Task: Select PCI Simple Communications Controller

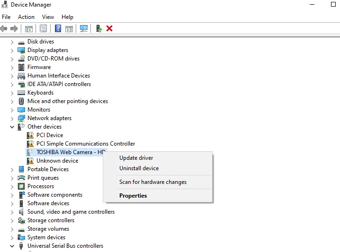Action: (x=86, y=144)
